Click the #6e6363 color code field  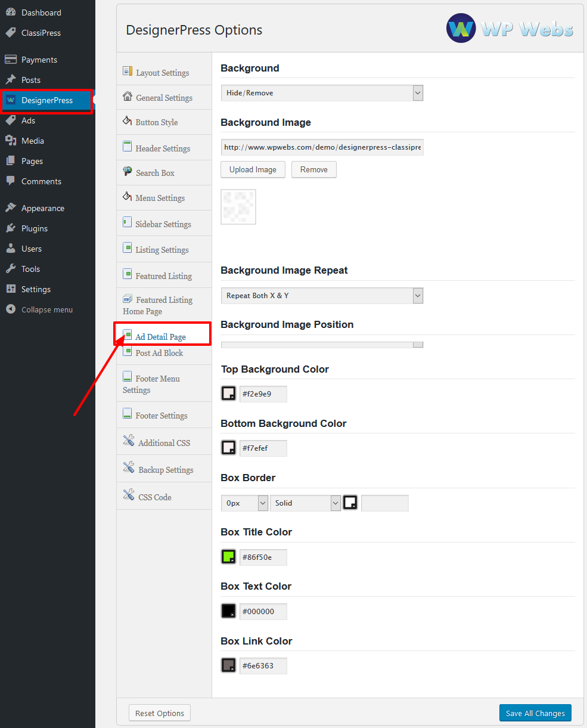(x=263, y=666)
